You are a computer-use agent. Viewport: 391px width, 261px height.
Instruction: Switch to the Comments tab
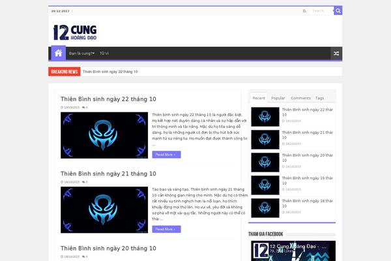[300, 98]
